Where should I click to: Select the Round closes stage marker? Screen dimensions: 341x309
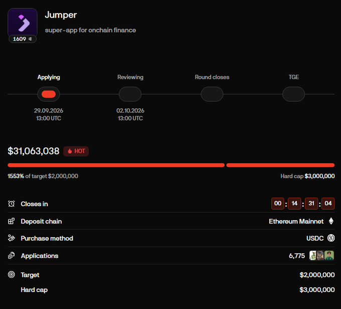pyautogui.click(x=212, y=94)
